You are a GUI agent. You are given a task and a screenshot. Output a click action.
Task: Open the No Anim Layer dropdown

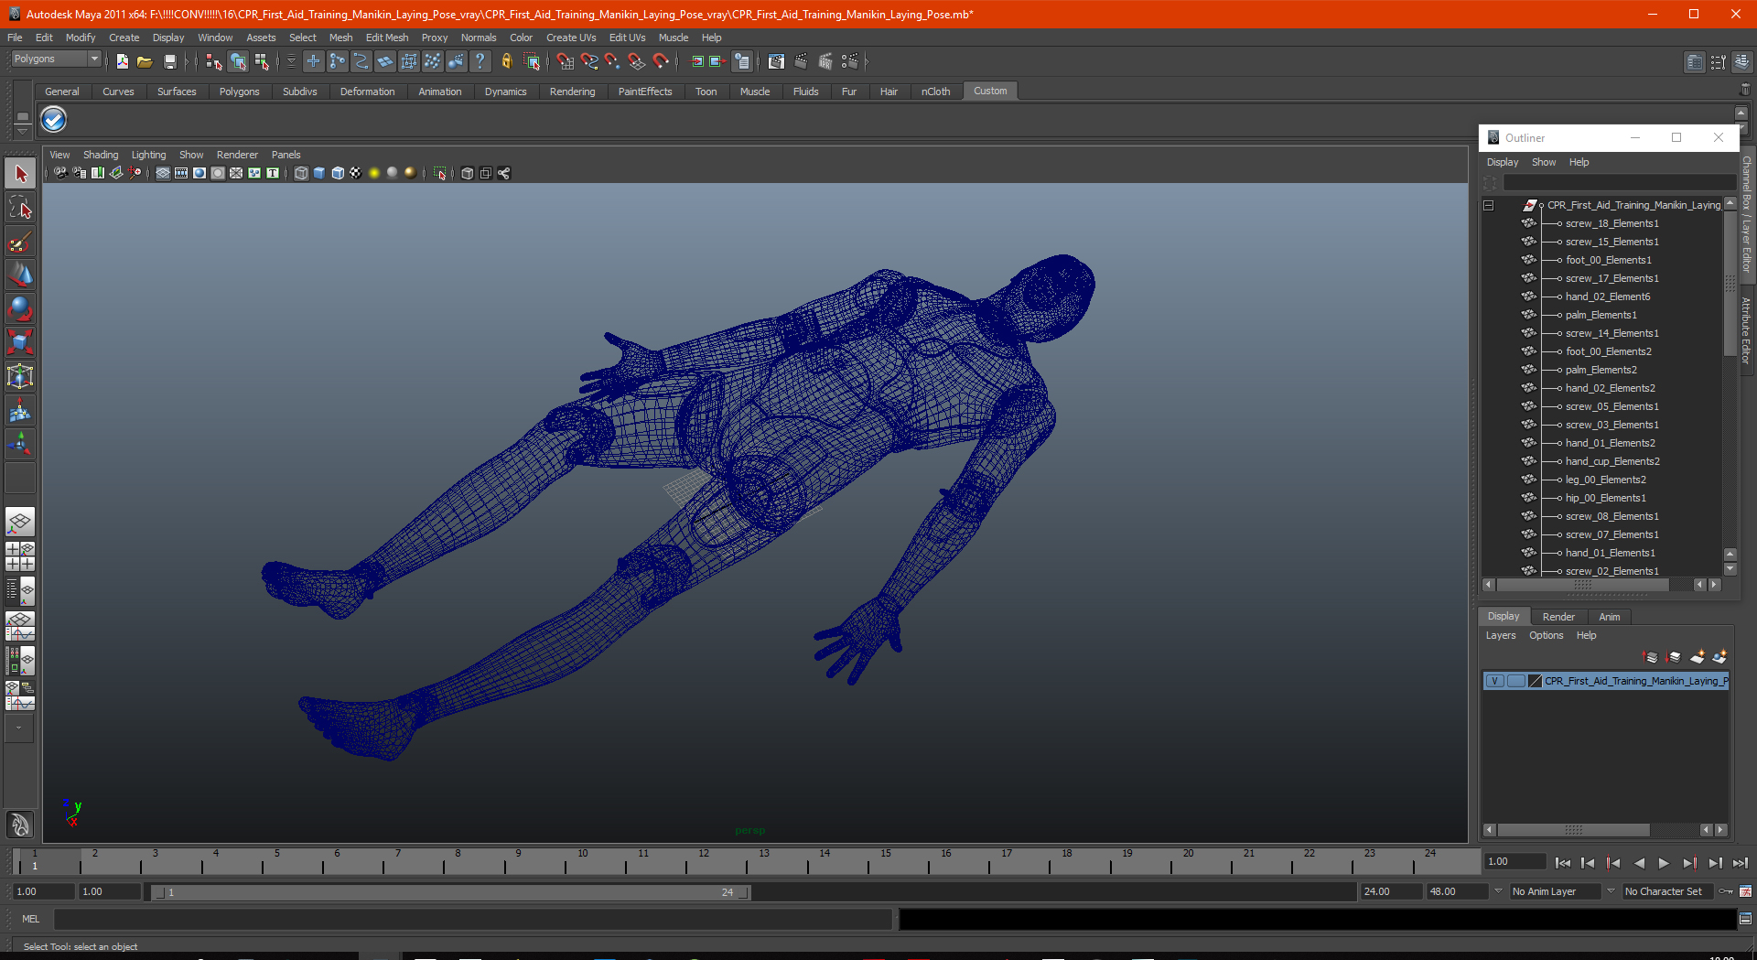click(x=1555, y=891)
